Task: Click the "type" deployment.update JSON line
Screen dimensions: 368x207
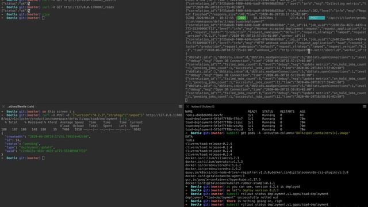Action: [29, 147]
